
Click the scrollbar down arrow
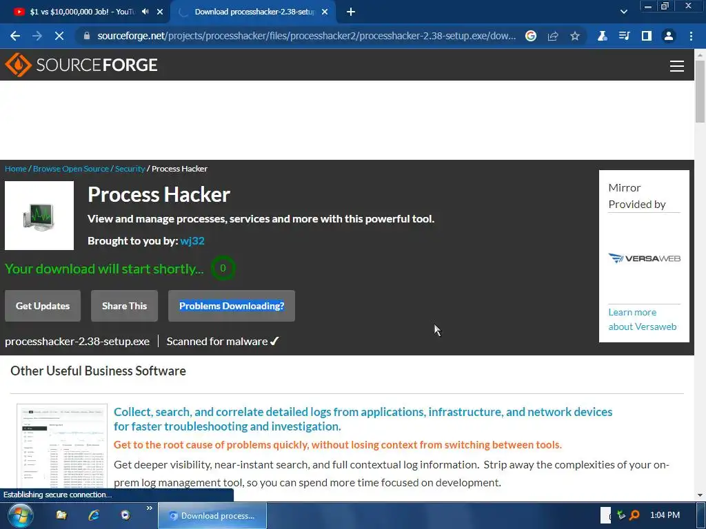[700, 495]
